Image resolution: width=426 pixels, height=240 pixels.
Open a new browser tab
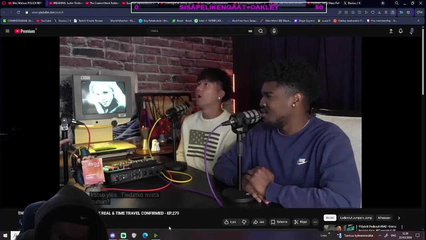(x=383, y=3)
